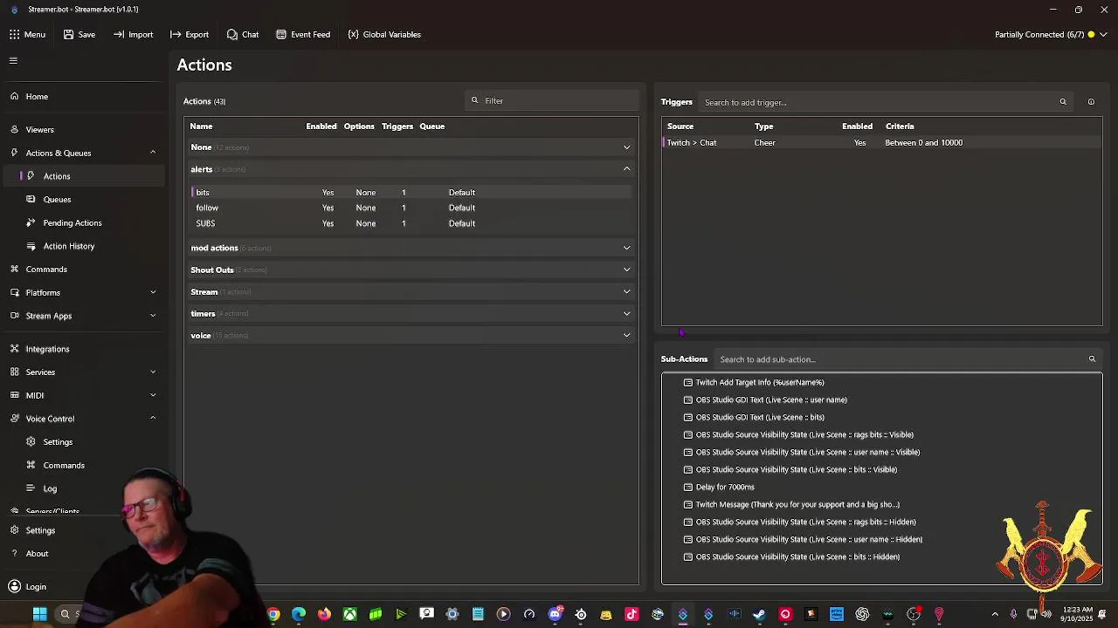Open Integrations in the sidebar
The image size is (1118, 628).
pos(83,349)
